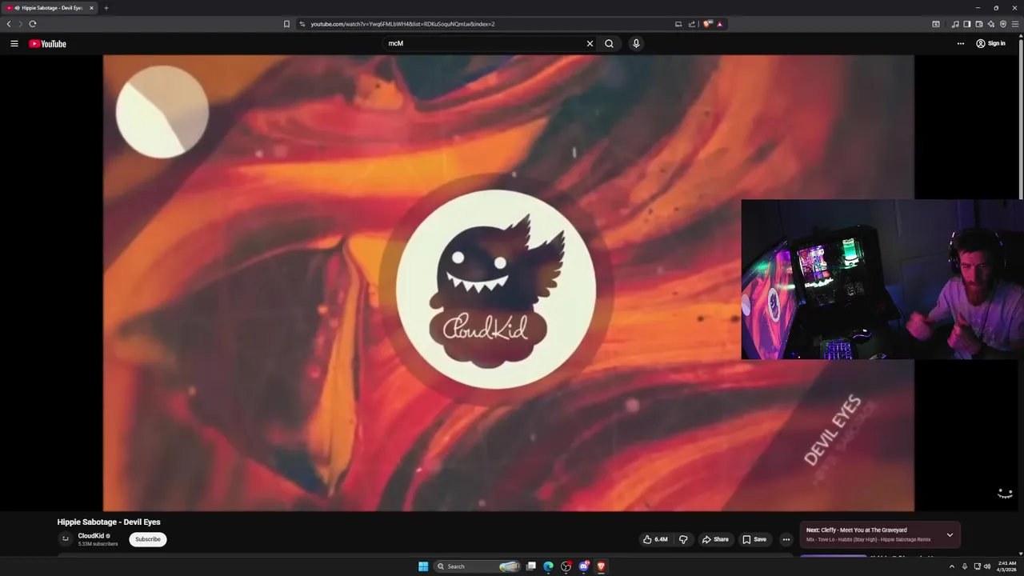This screenshot has width=1024, height=576.
Task: Open the music note playlist icon
Action: [955, 24]
